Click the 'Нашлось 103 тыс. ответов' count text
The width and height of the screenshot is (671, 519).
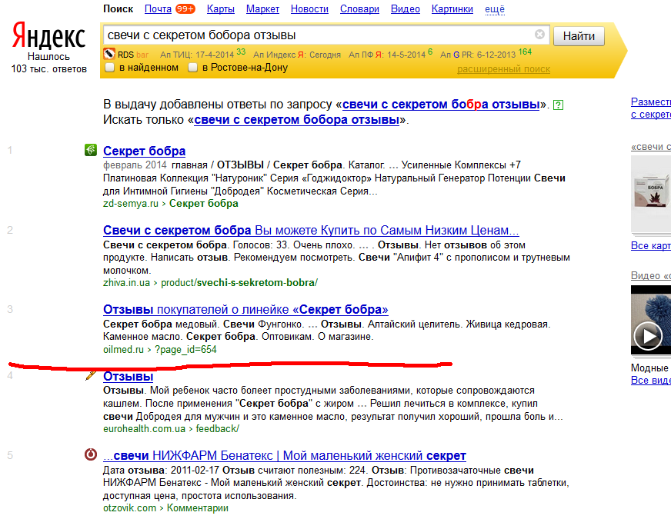coord(48,63)
